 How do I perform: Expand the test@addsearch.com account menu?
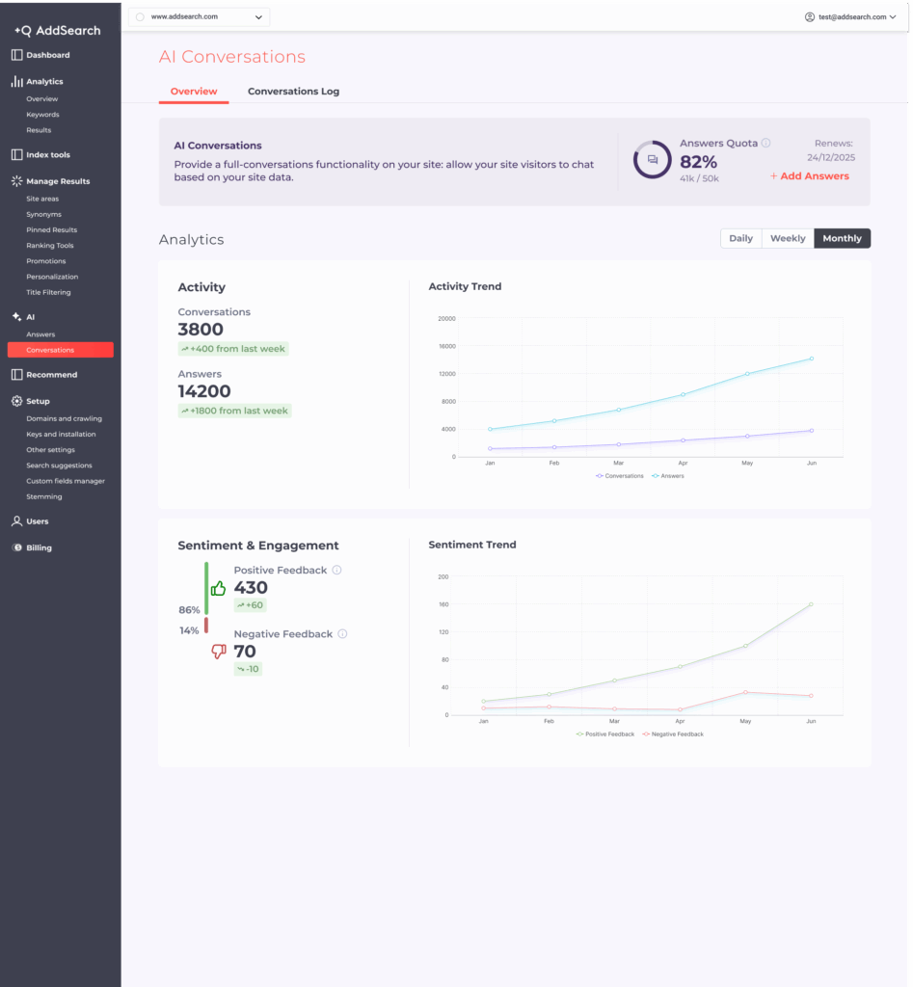coord(850,17)
